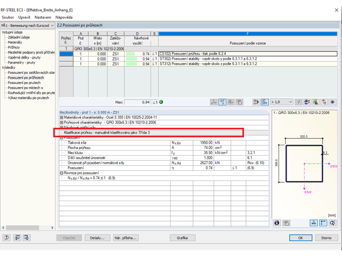Click the Nár. příloha... button

(126, 238)
